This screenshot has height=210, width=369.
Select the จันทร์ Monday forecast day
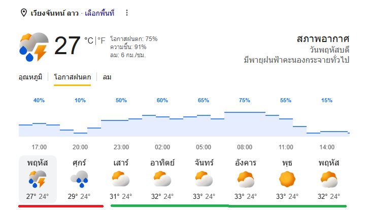(x=204, y=179)
